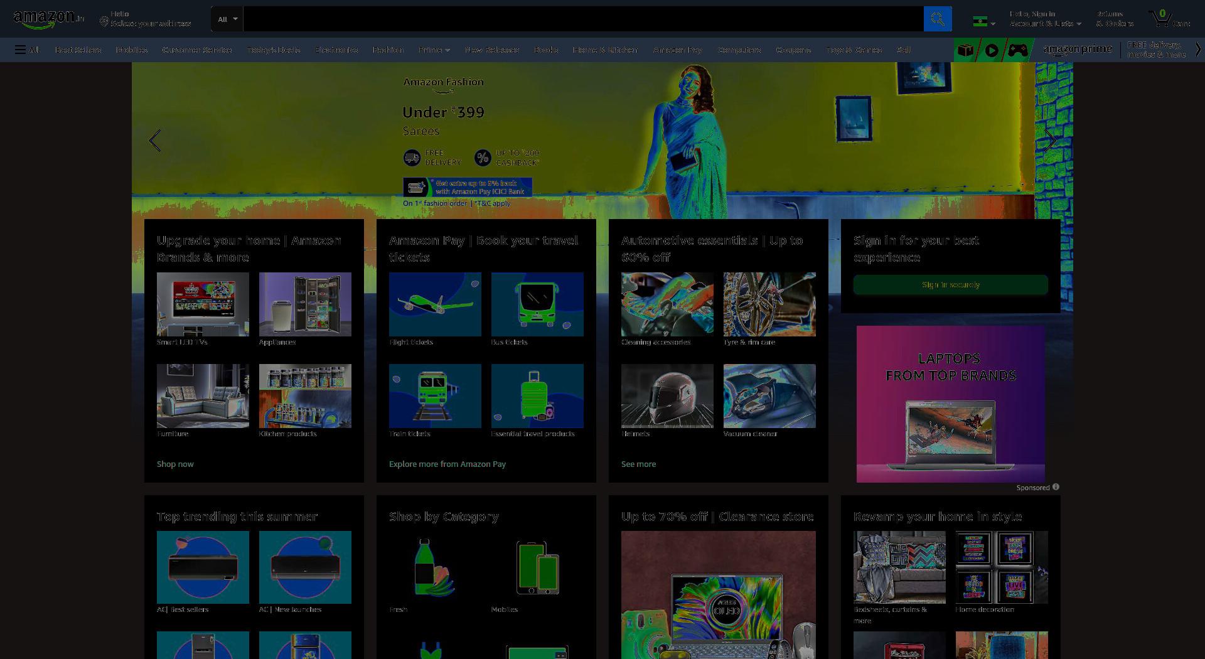Click the Laptops from top brands ad
1205x659 pixels.
951,404
